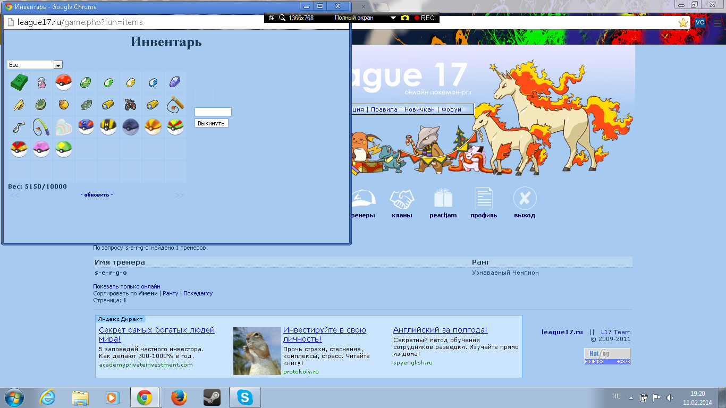Viewport: 726px width, 408px height.
Task: Click the 'Узнаваемый Чемпион' rank text
Action: coord(505,273)
